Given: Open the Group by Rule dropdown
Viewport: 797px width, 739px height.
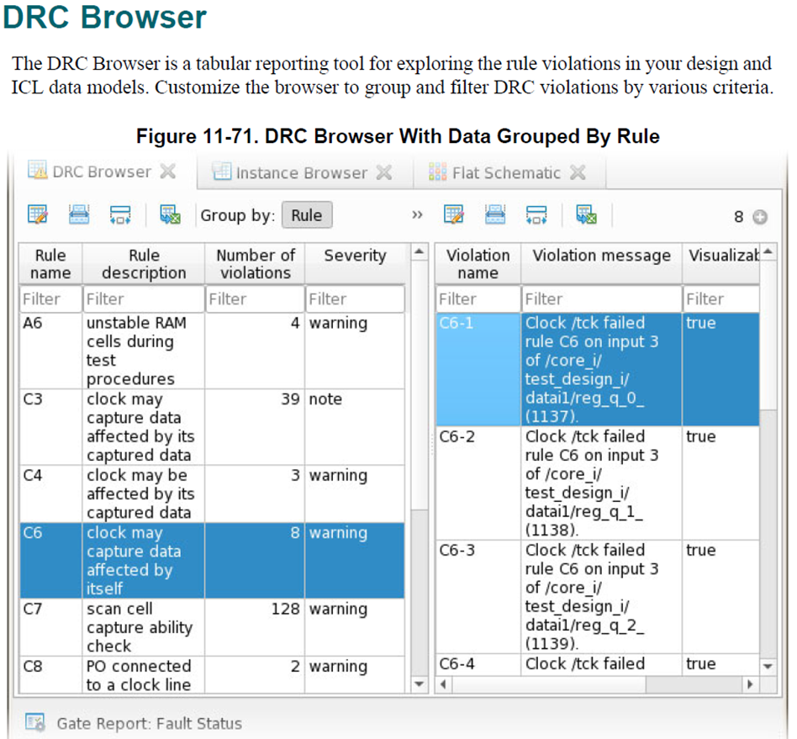Looking at the screenshot, I should (307, 215).
